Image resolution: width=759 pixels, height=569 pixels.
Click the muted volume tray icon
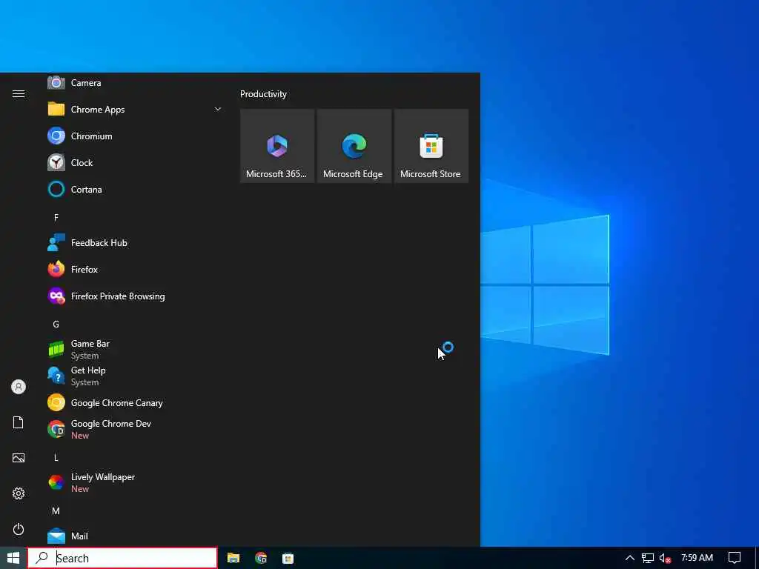point(666,558)
